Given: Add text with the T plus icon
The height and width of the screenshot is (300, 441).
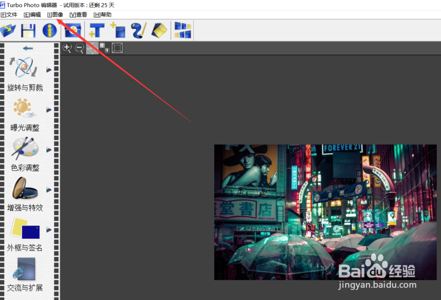Looking at the screenshot, I should 97,30.
